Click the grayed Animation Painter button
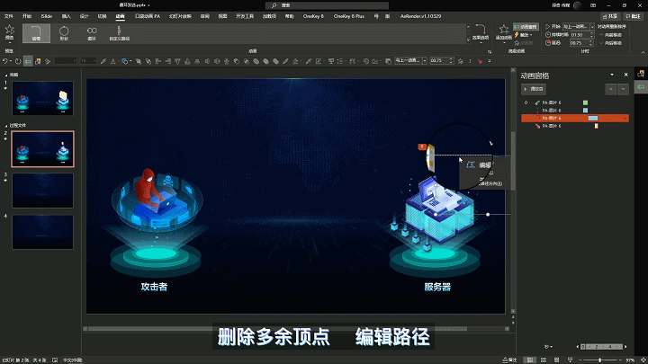Screen dimensions: 648x364 (523, 42)
